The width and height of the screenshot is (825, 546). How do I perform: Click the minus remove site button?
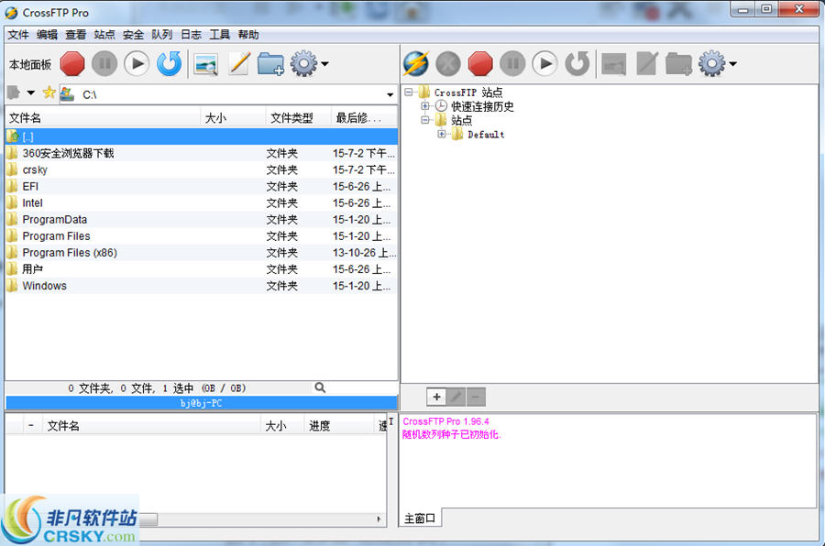(476, 397)
